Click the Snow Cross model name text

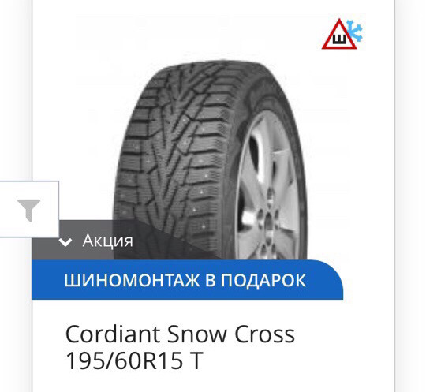(x=231, y=334)
